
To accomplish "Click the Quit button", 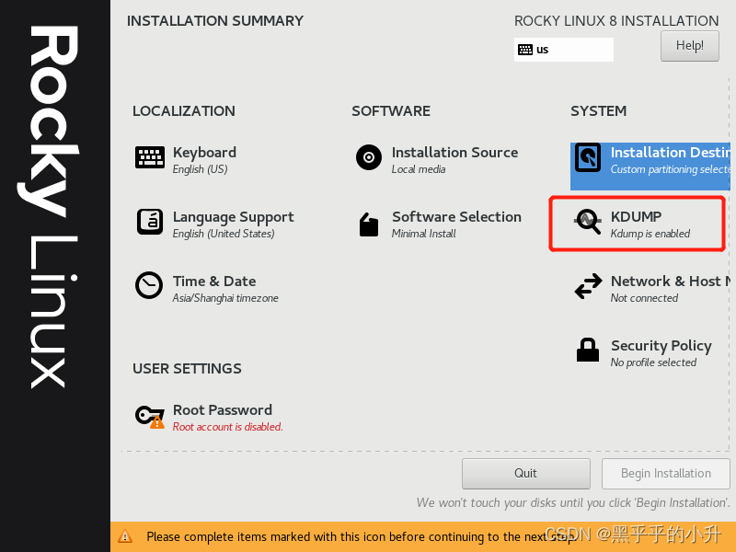I will pyautogui.click(x=525, y=474).
